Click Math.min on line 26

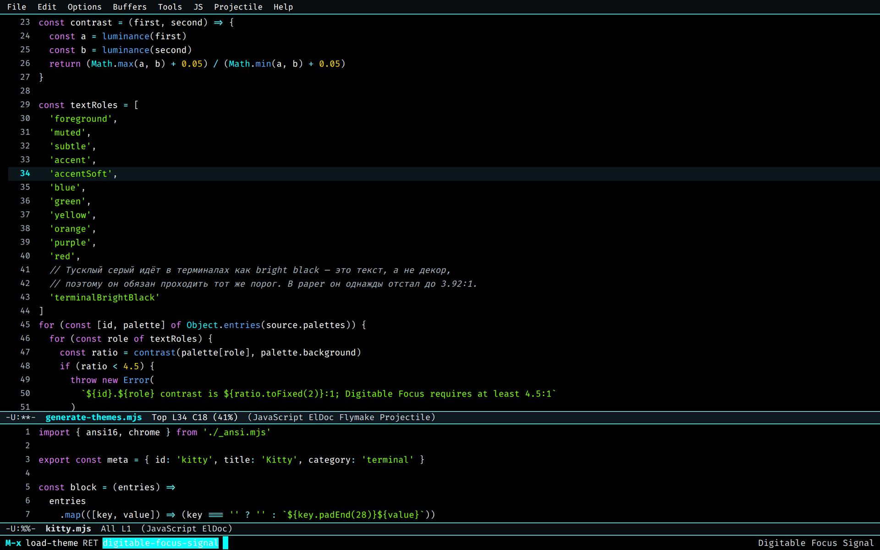(250, 64)
